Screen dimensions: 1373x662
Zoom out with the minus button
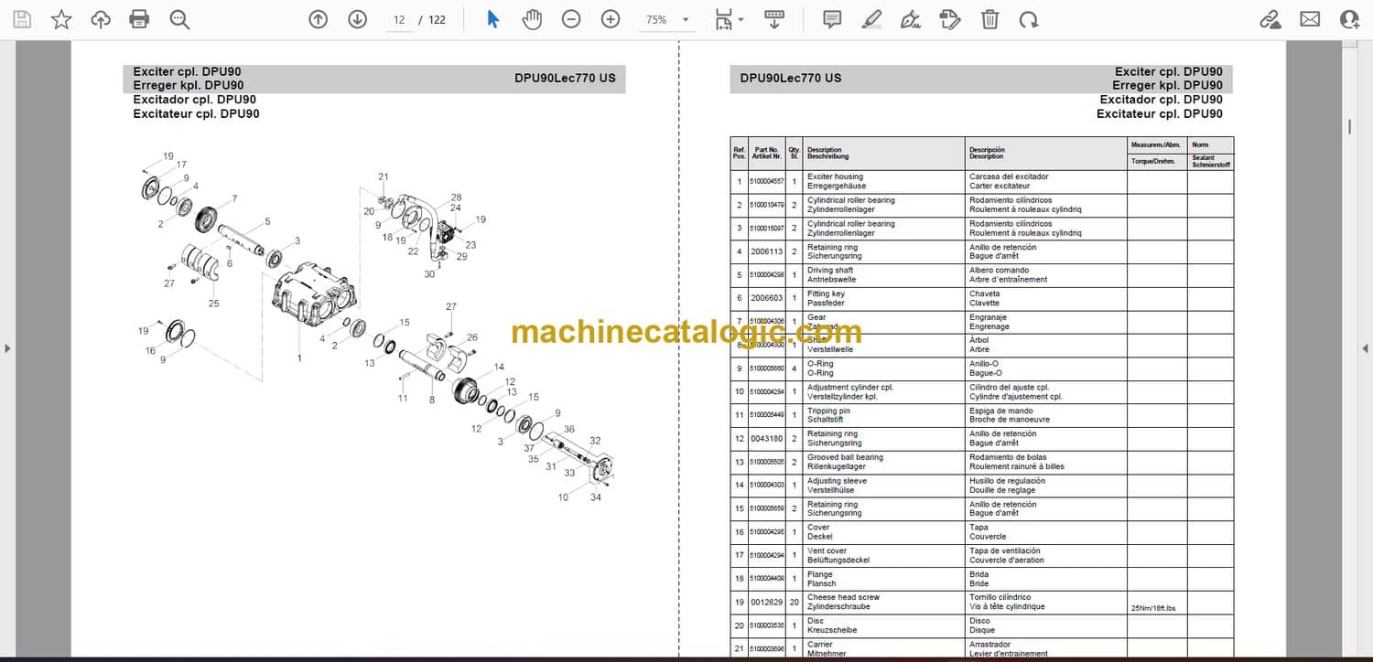coord(571,19)
